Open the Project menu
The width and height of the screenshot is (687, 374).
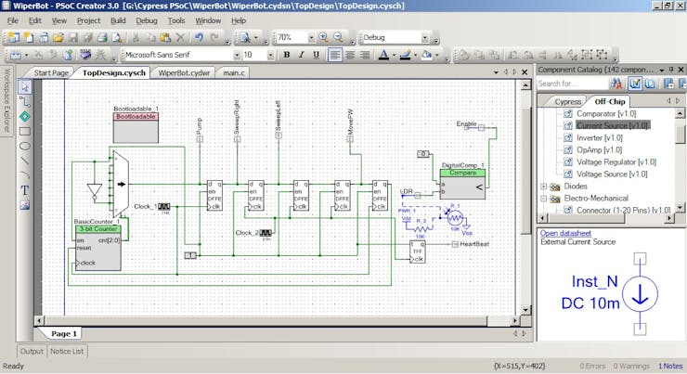coord(88,20)
